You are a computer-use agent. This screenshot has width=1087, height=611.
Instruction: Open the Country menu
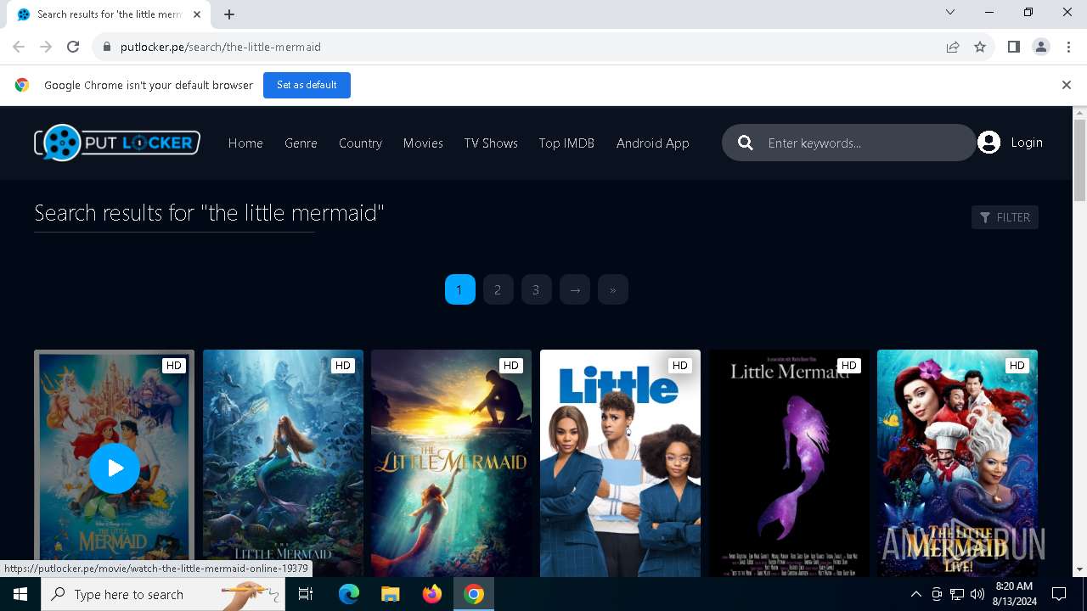pos(360,143)
